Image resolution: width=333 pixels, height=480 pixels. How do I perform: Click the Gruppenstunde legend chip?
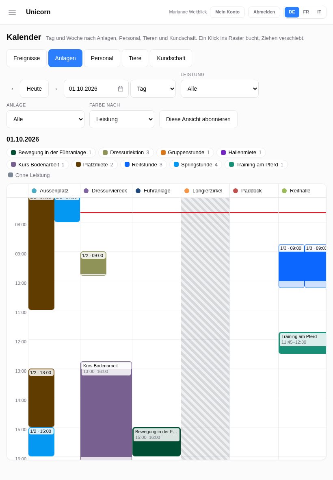185,153
